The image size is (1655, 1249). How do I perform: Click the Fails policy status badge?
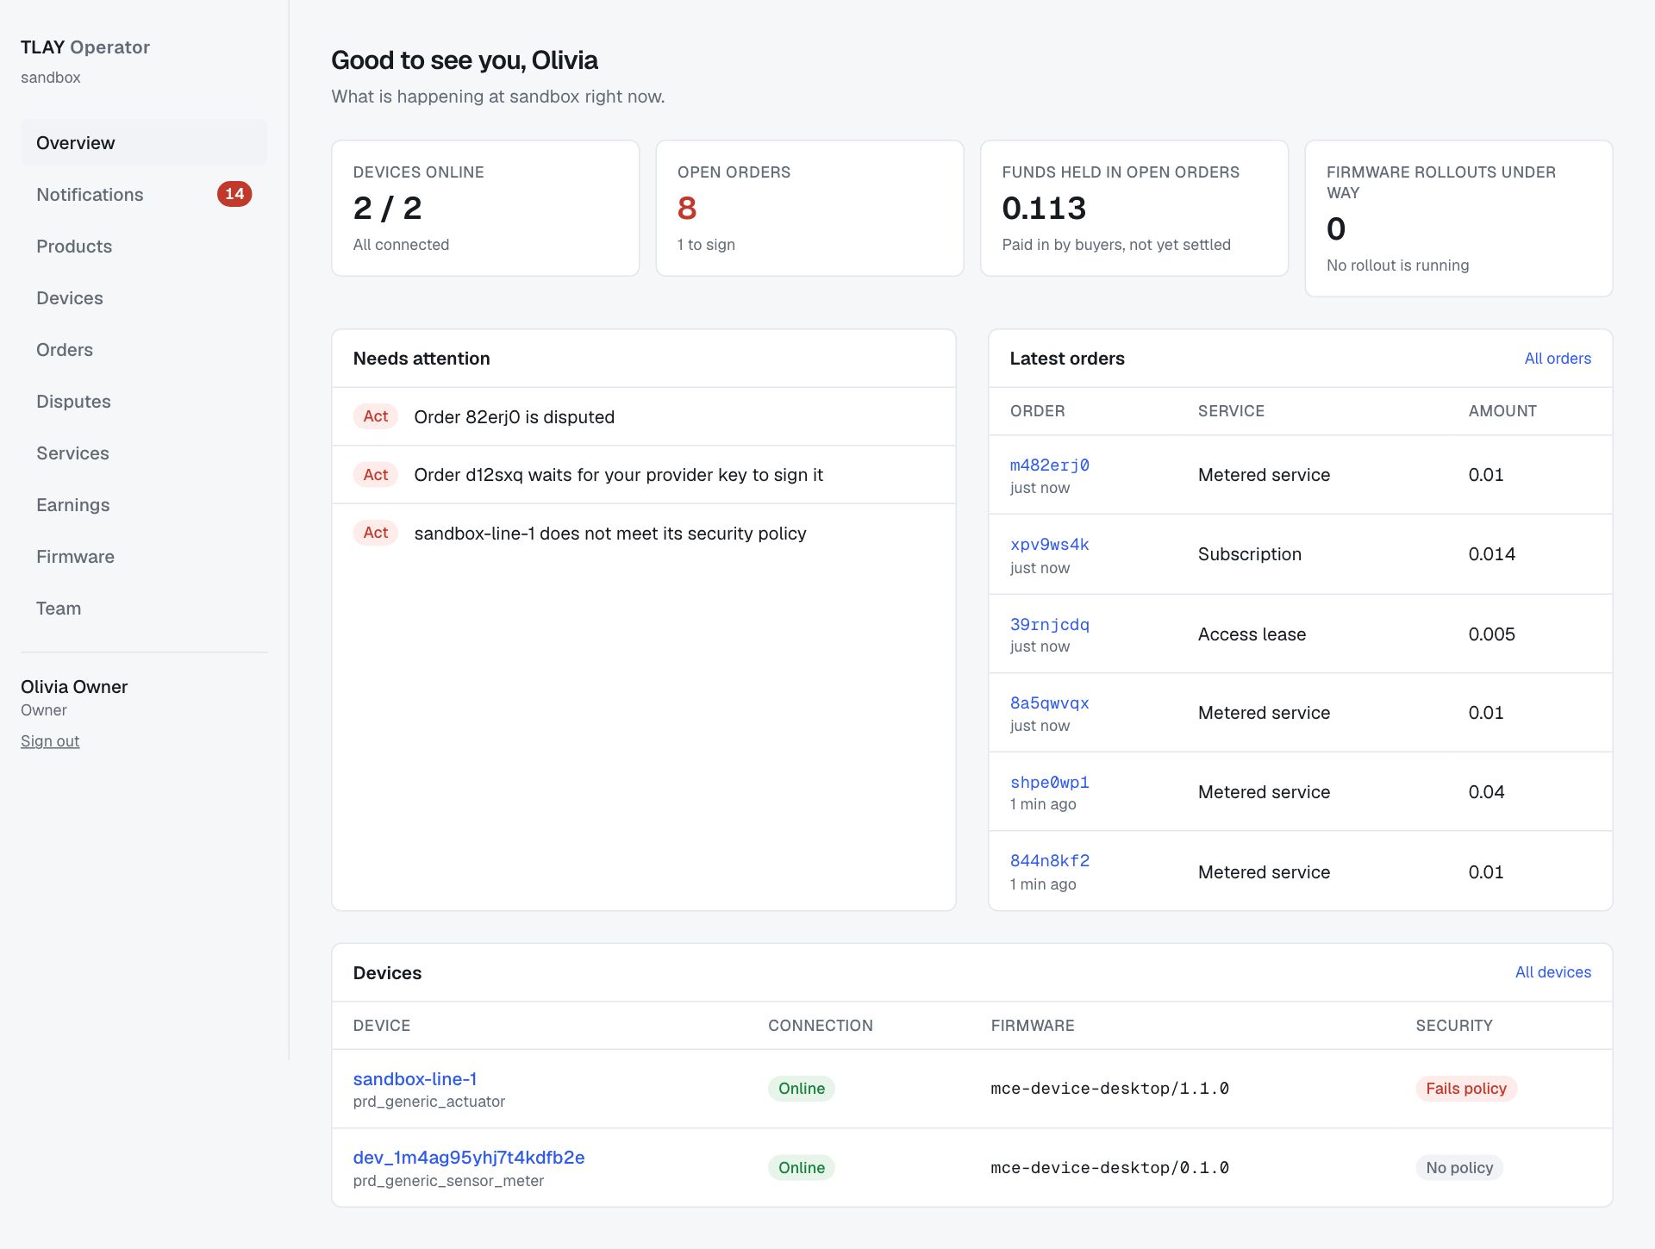point(1465,1089)
